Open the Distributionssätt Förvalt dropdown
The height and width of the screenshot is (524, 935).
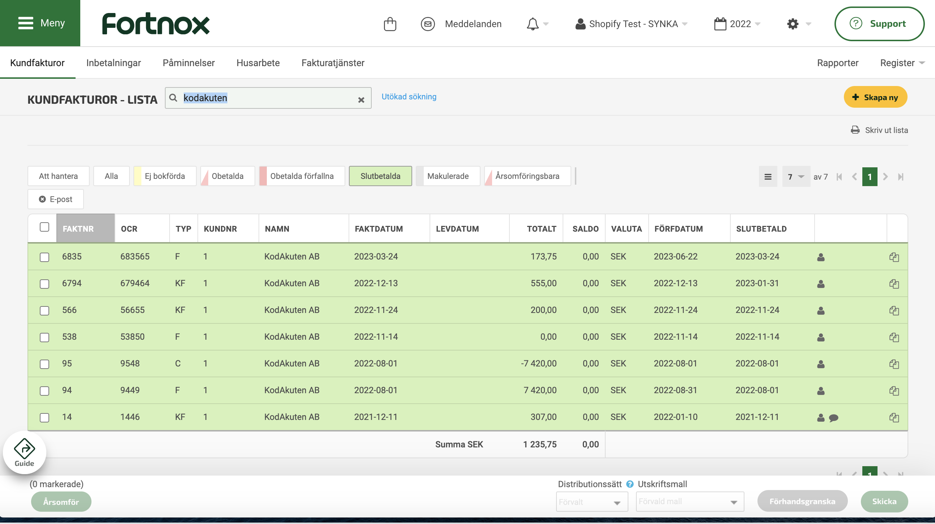point(592,502)
